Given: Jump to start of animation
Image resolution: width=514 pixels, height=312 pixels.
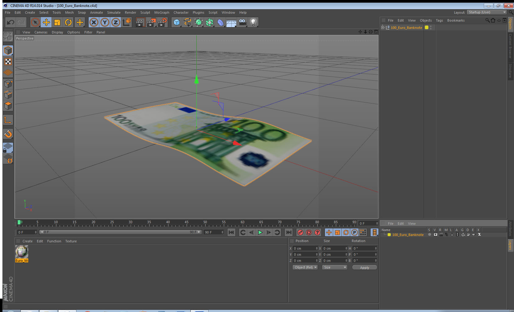Looking at the screenshot, I should click(231, 232).
